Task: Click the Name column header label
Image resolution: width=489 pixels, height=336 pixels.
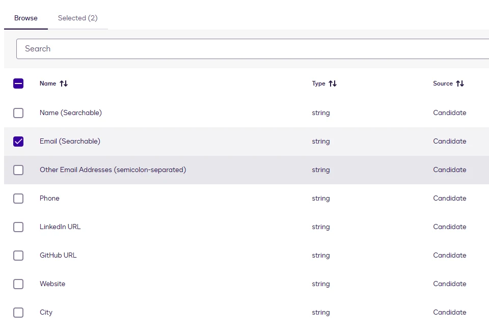Action: click(x=48, y=83)
